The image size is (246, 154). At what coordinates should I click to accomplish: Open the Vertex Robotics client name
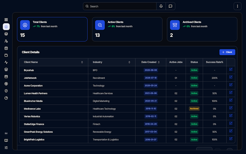click(x=32, y=116)
